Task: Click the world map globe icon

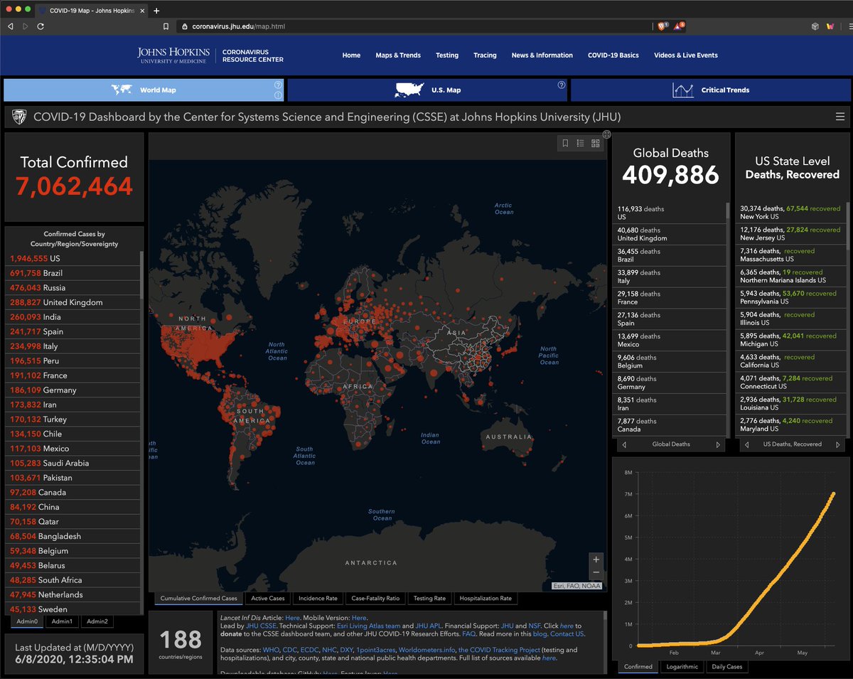Action: pyautogui.click(x=122, y=90)
